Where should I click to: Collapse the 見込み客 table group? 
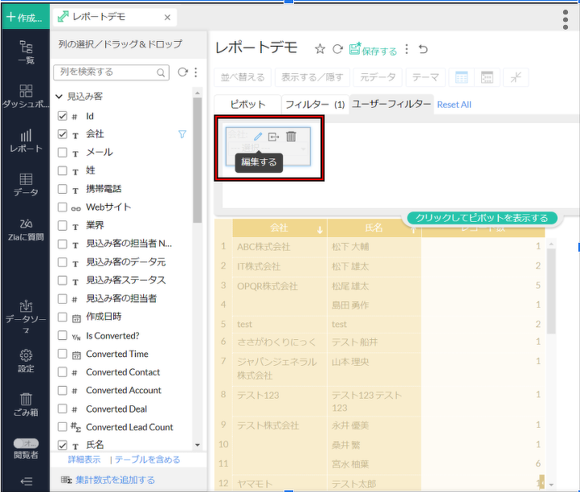(x=59, y=96)
